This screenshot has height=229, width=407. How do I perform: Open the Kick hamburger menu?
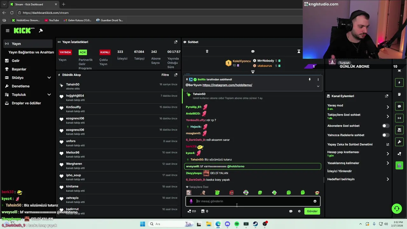pos(8,31)
